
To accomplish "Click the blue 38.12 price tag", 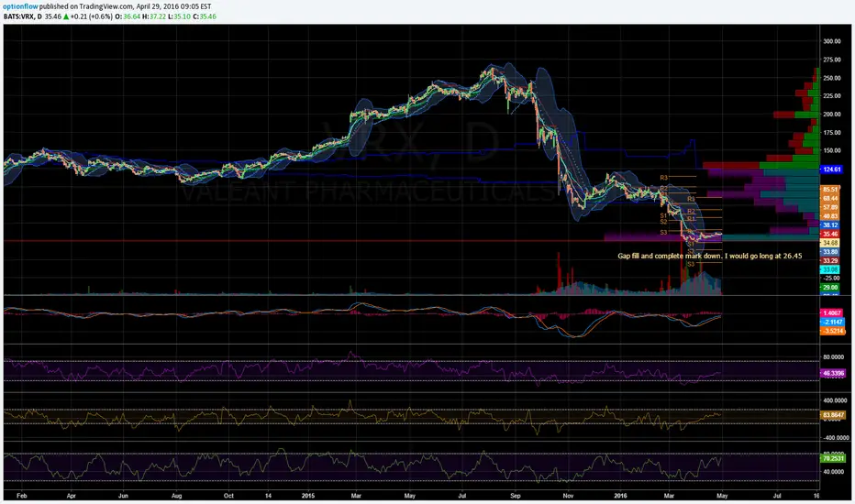I will pyautogui.click(x=830, y=225).
